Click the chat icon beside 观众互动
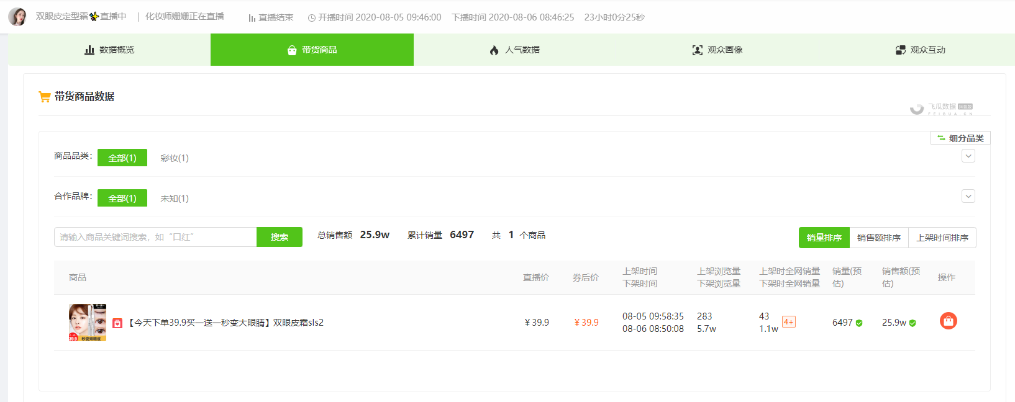 click(901, 50)
